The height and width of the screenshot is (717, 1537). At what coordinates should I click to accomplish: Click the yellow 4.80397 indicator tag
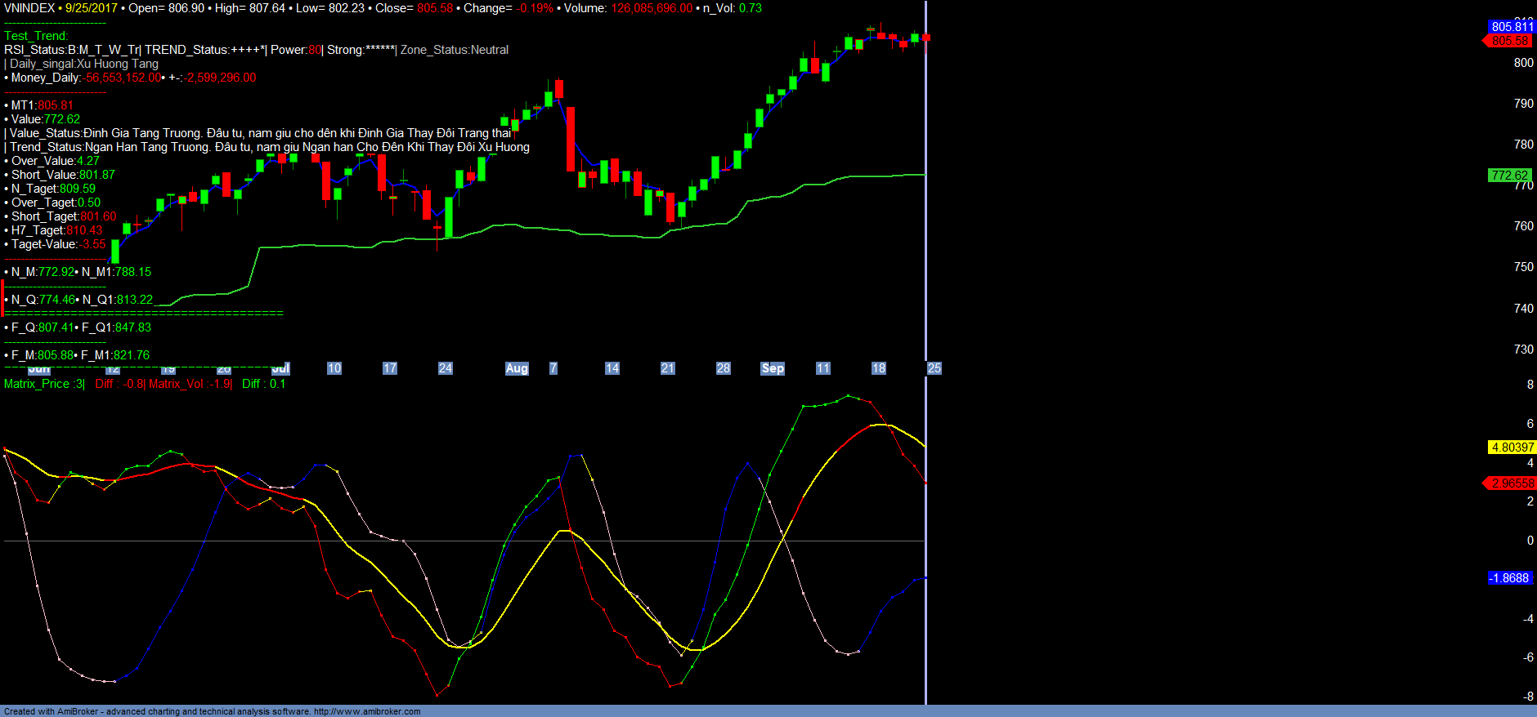coord(1512,448)
